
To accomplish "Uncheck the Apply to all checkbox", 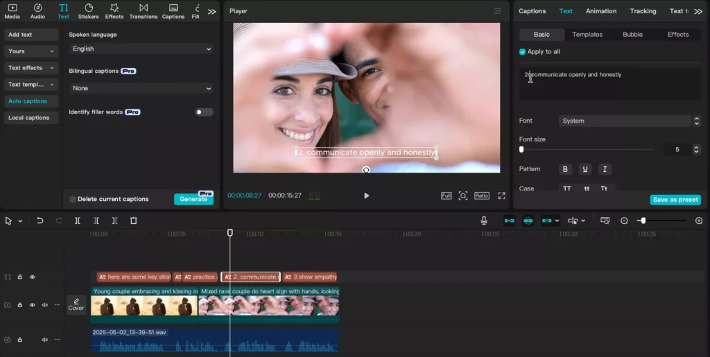I will 523,52.
